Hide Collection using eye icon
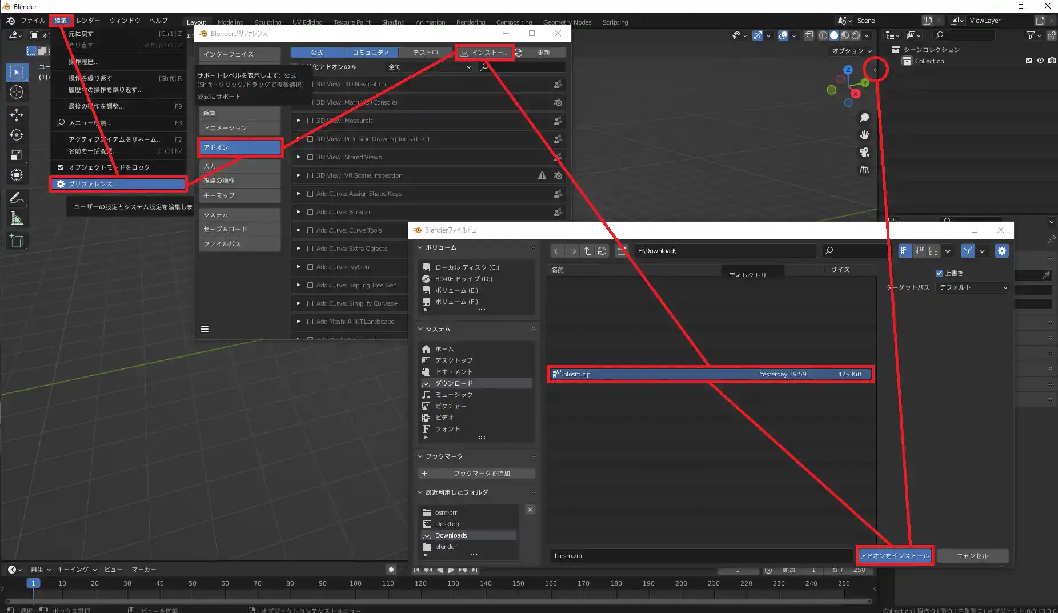 [x=1040, y=61]
